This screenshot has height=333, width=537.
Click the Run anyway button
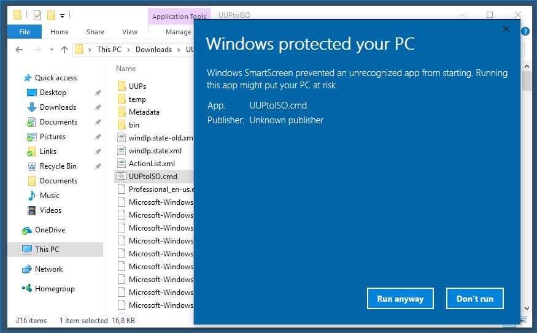[x=400, y=299]
